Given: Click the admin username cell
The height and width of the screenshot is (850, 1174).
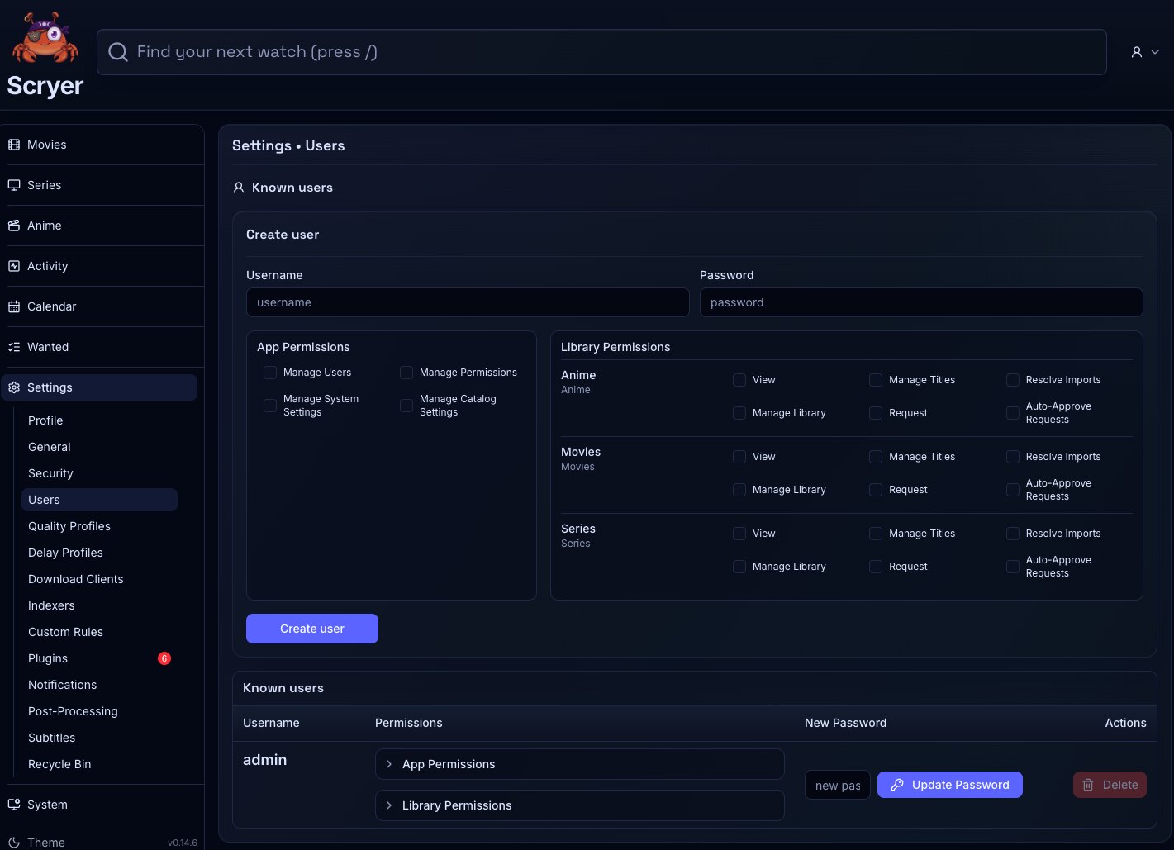Looking at the screenshot, I should [265, 760].
